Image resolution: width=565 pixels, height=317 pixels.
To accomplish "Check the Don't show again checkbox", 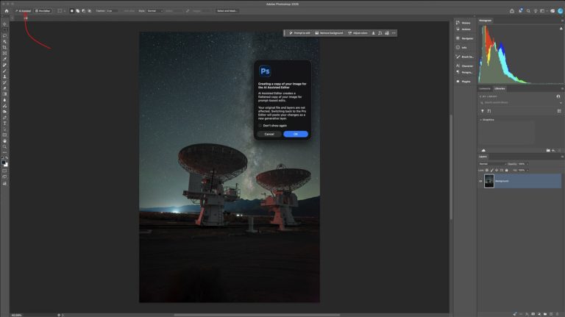I will pyautogui.click(x=260, y=126).
